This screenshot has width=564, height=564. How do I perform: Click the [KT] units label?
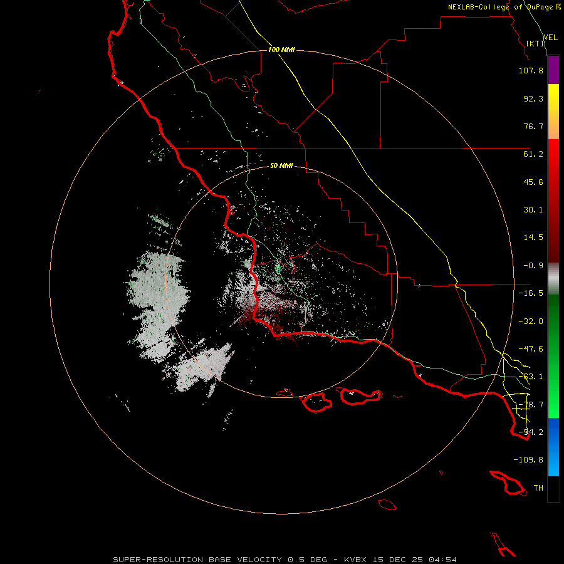pos(535,43)
